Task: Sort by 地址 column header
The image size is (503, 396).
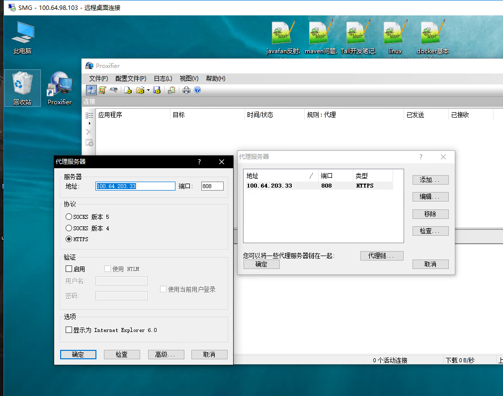Action: 281,176
